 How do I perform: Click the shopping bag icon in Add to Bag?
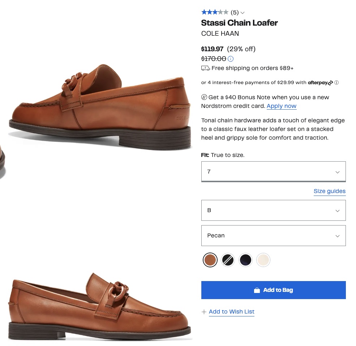(x=257, y=290)
